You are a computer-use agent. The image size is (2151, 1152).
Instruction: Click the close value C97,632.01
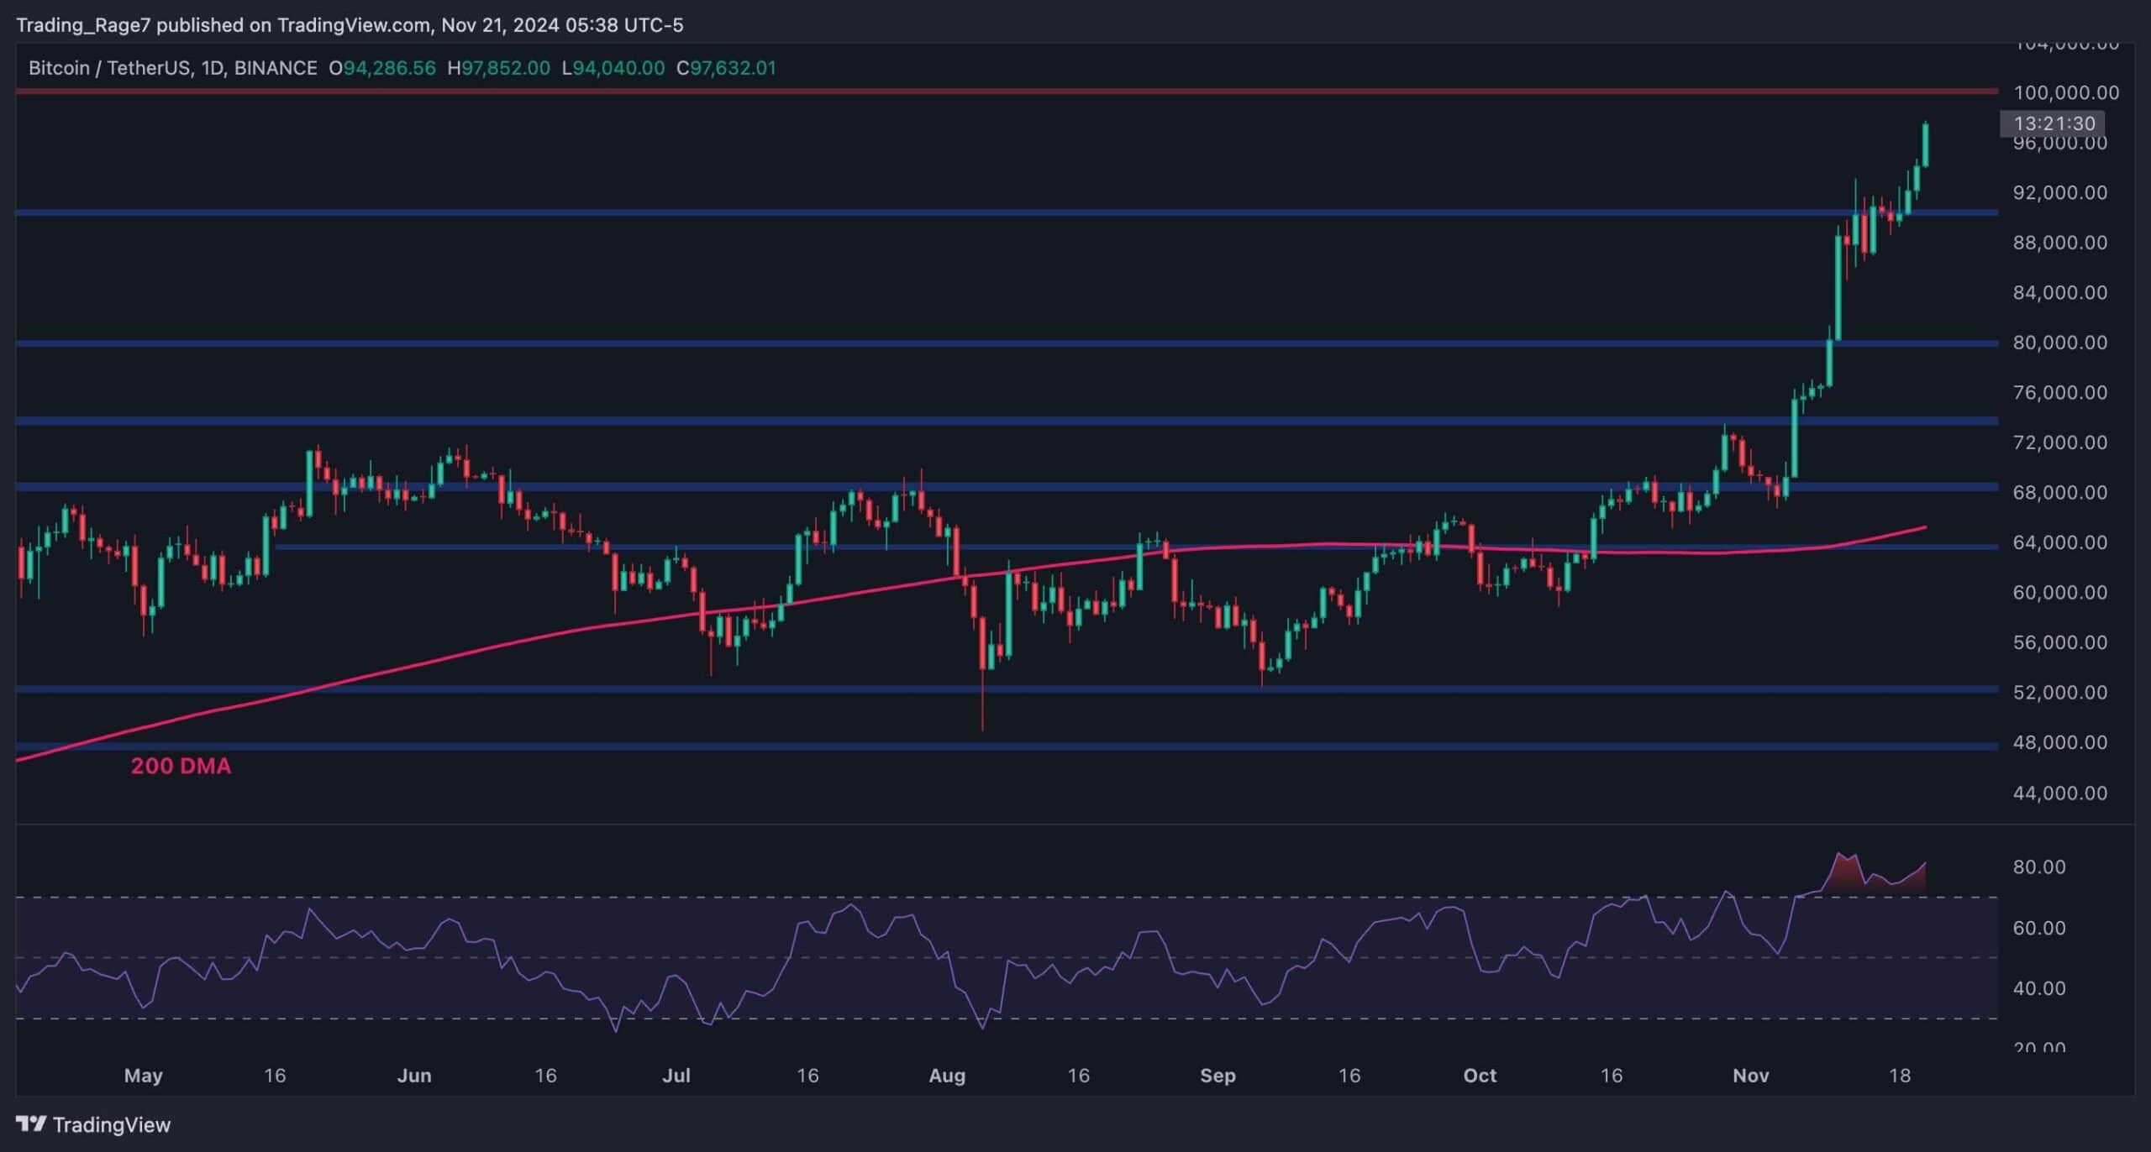pos(726,68)
